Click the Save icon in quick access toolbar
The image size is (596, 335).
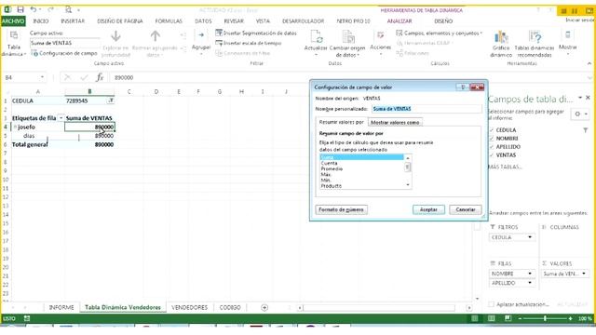(20, 9)
